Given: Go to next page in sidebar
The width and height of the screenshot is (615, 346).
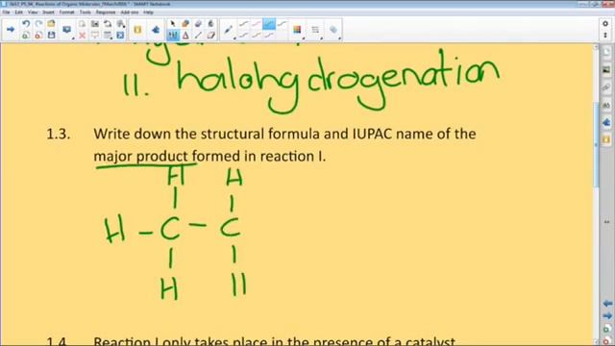Looking at the screenshot, I should (x=607, y=316).
